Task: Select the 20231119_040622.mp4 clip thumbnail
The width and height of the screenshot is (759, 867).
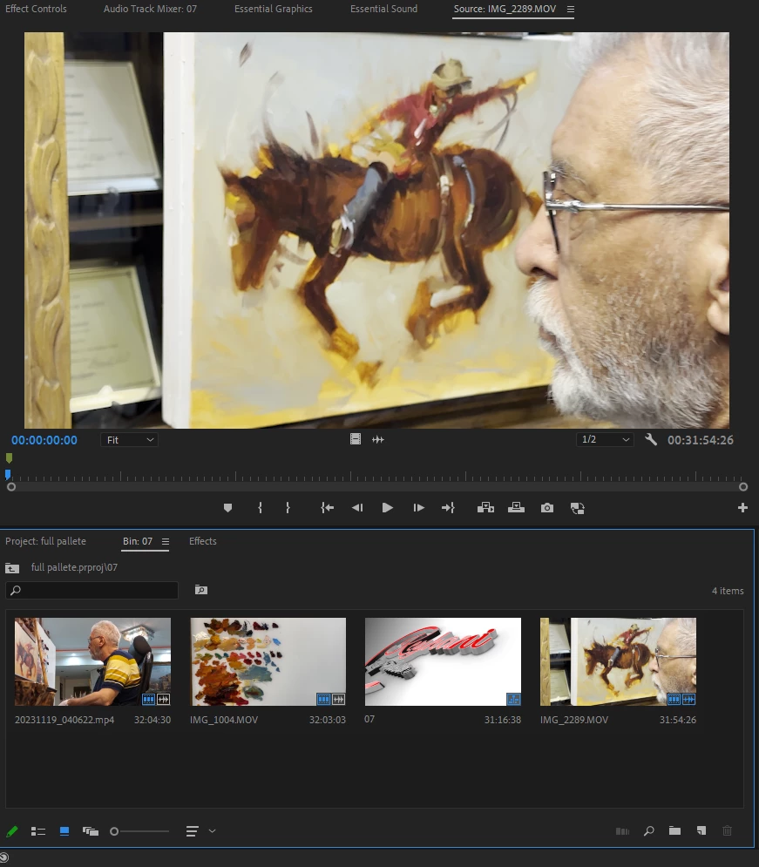Action: coord(92,661)
